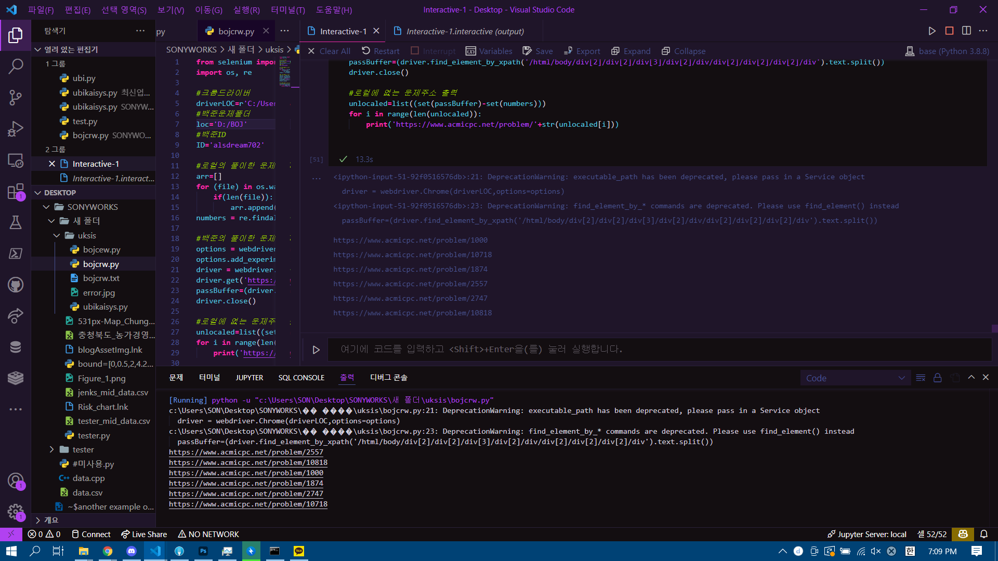998x561 pixels.
Task: Collapse the DESKTOP folder section
Action: 37,193
